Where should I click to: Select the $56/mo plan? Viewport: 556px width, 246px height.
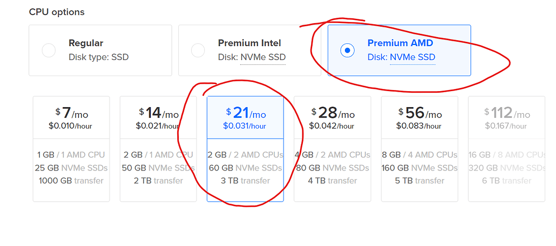420,119
